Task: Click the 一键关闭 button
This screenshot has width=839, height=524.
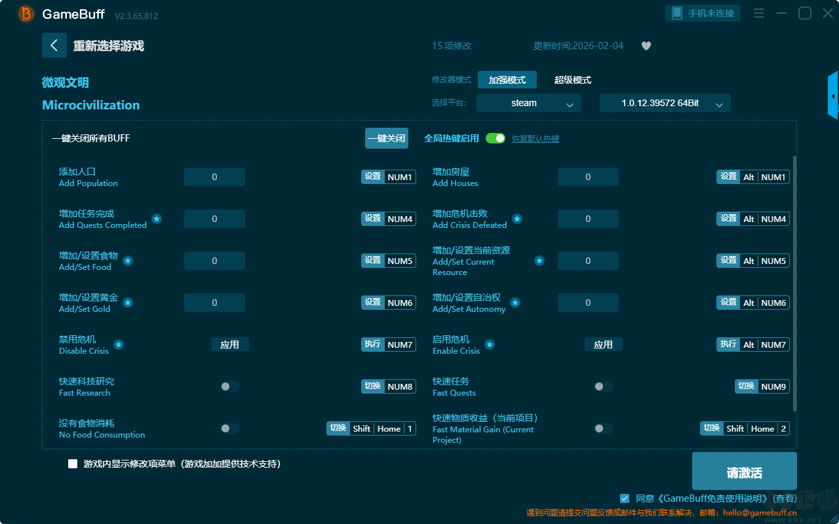Action: click(x=387, y=138)
